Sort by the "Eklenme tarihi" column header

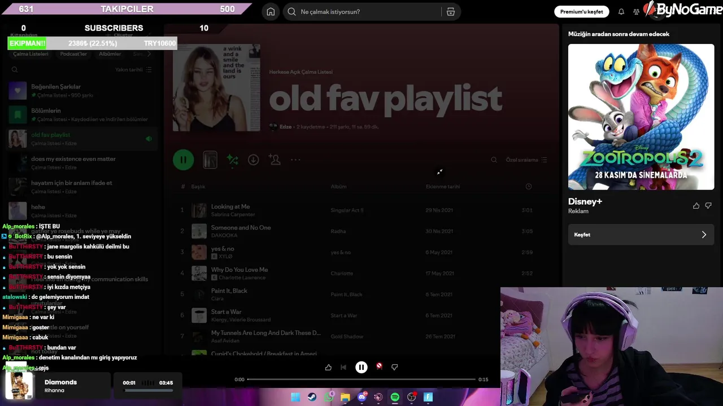coord(443,187)
